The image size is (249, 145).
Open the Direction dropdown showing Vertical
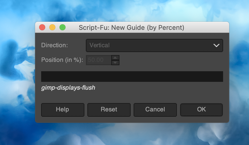click(154, 45)
